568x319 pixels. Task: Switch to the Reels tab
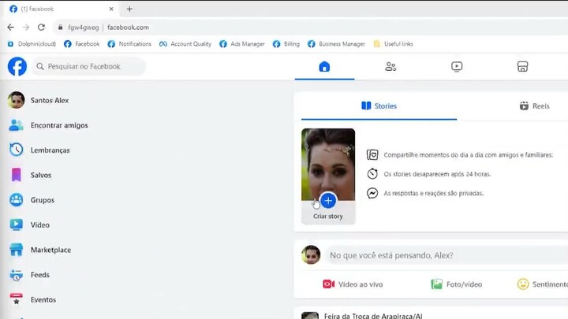pyautogui.click(x=535, y=106)
